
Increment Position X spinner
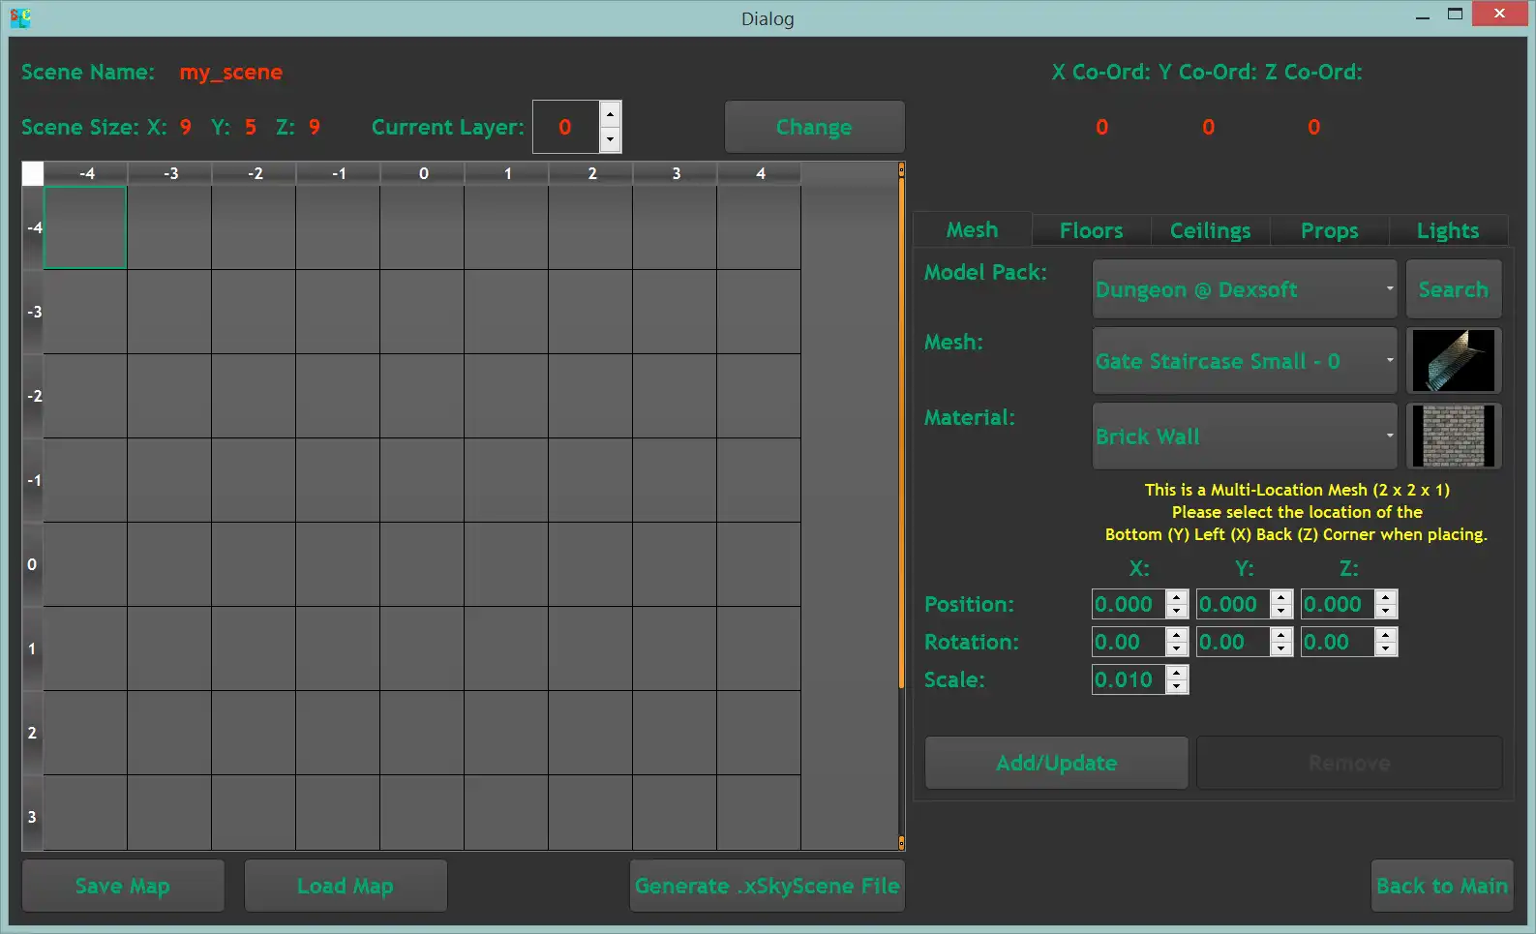click(1177, 597)
